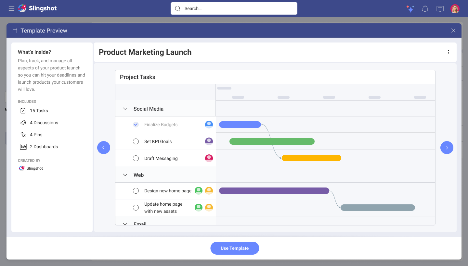
Task: Click the Product Marketing Launch title
Action: pyautogui.click(x=145, y=52)
